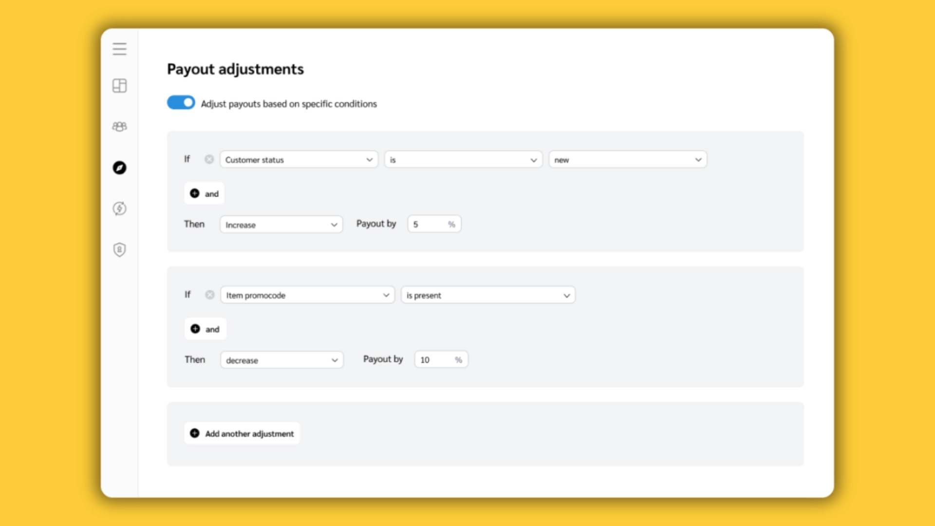935x526 pixels.
Task: Open the shield security icon in the sidebar
Action: (x=119, y=249)
